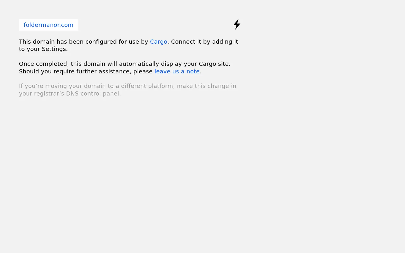Click the 'Once completed' sentence start
This screenshot has width=405, height=253.
click(44, 64)
